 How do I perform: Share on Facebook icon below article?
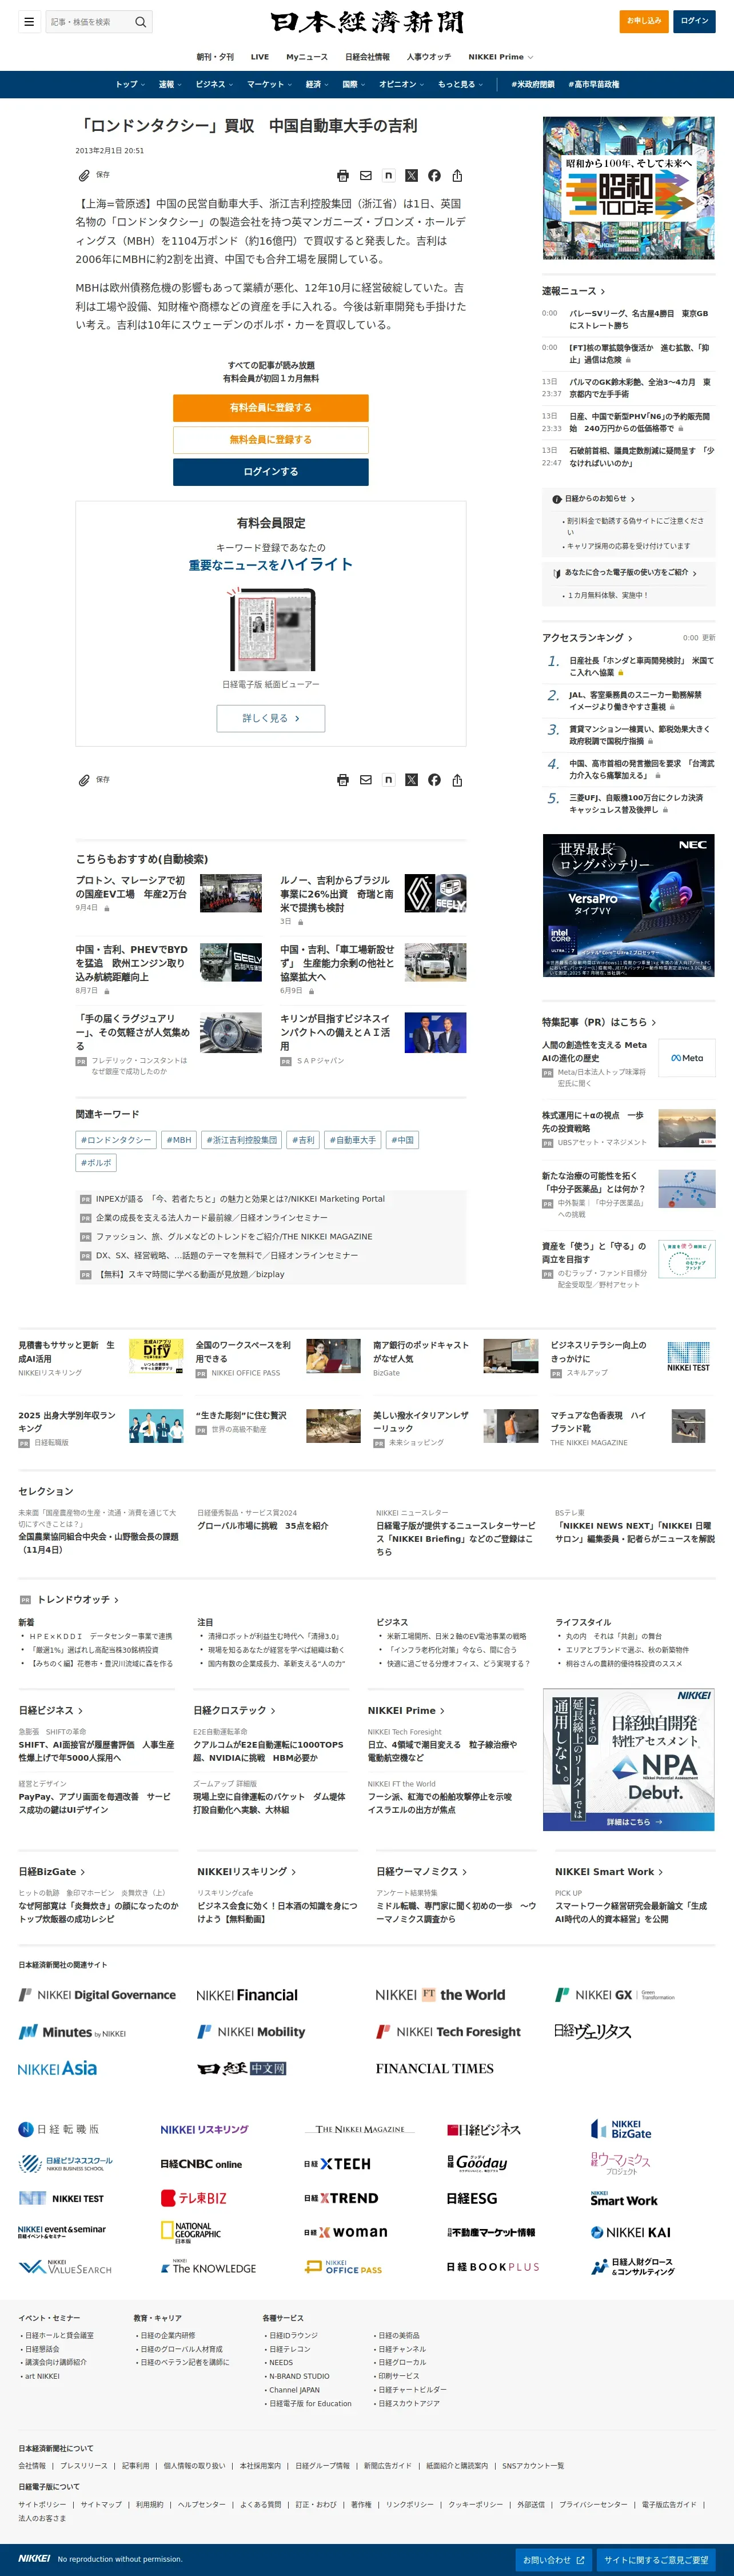click(x=434, y=780)
